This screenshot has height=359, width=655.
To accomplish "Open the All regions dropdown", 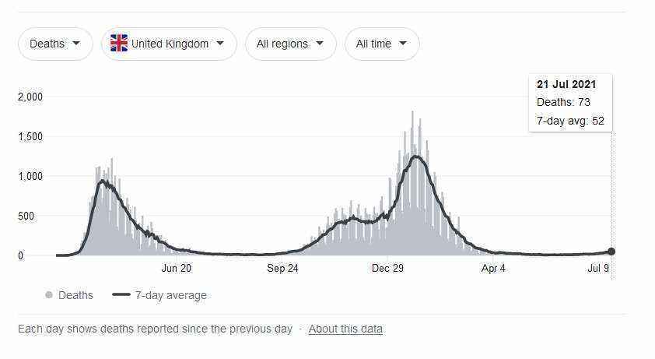I will (290, 44).
